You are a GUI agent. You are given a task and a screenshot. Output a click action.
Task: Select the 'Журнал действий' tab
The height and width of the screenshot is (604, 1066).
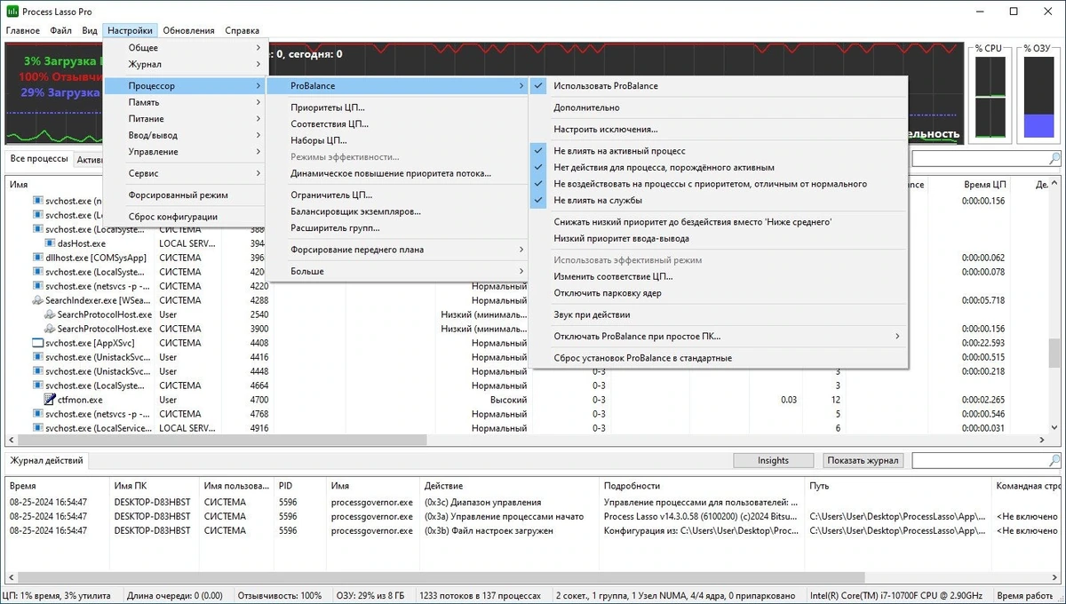click(x=47, y=460)
